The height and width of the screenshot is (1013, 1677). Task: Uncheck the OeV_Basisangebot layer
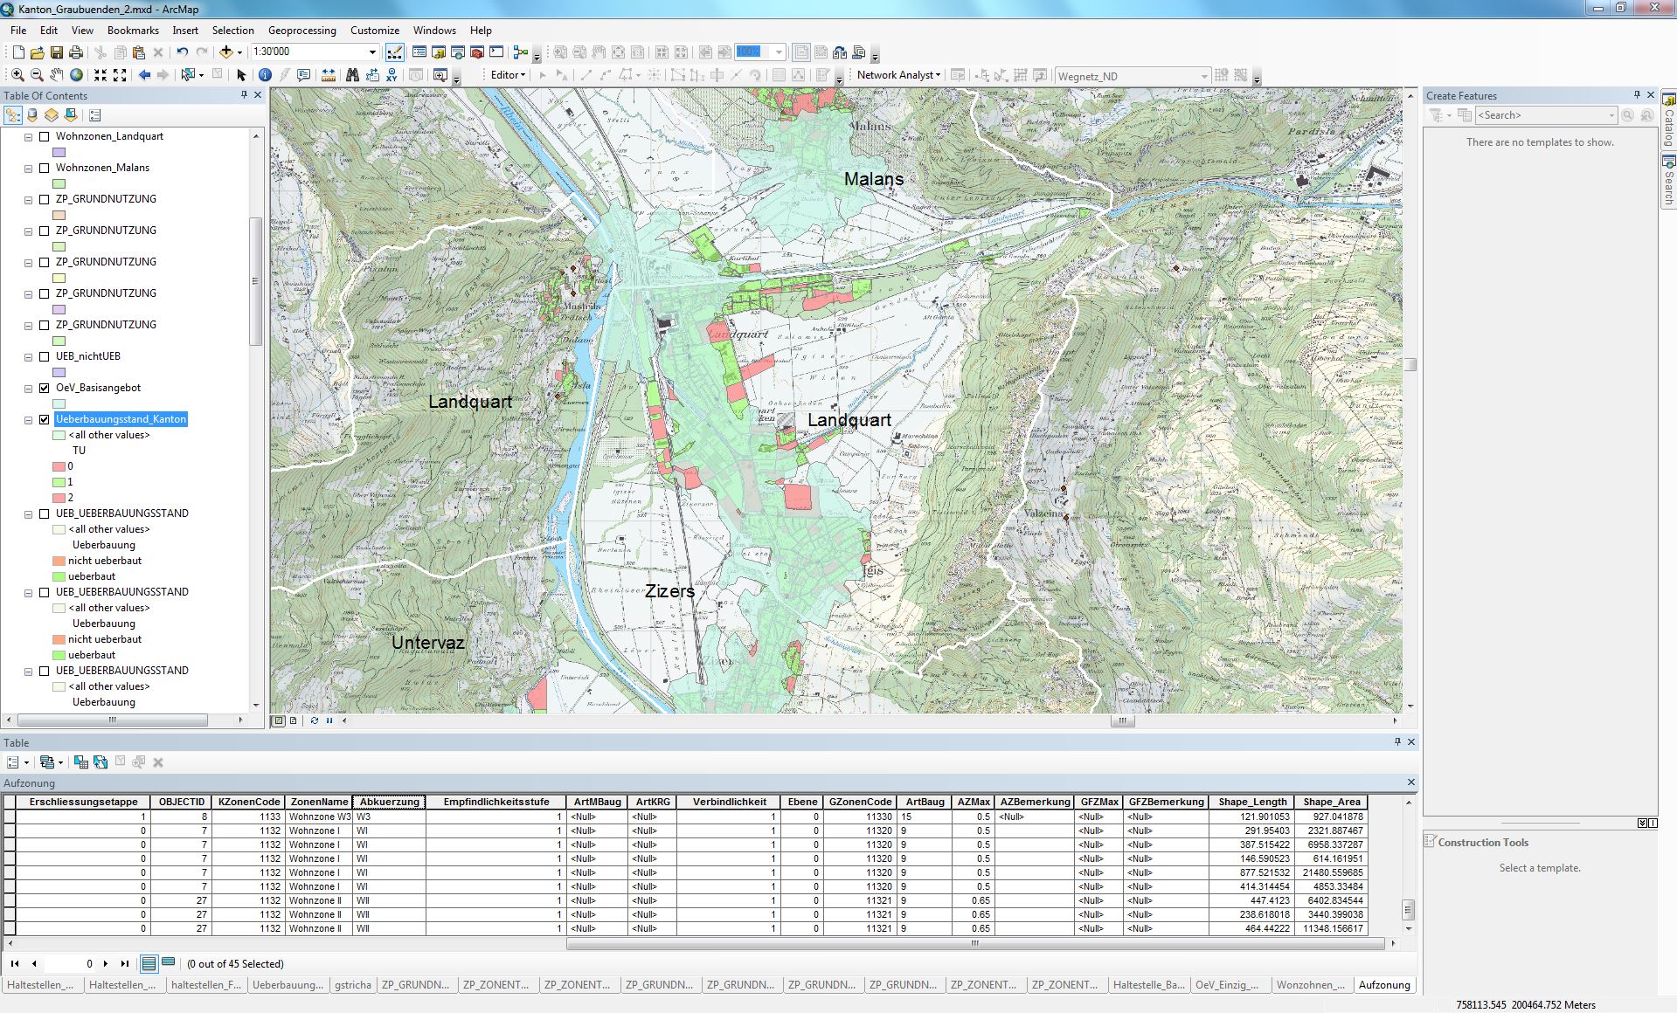click(45, 388)
